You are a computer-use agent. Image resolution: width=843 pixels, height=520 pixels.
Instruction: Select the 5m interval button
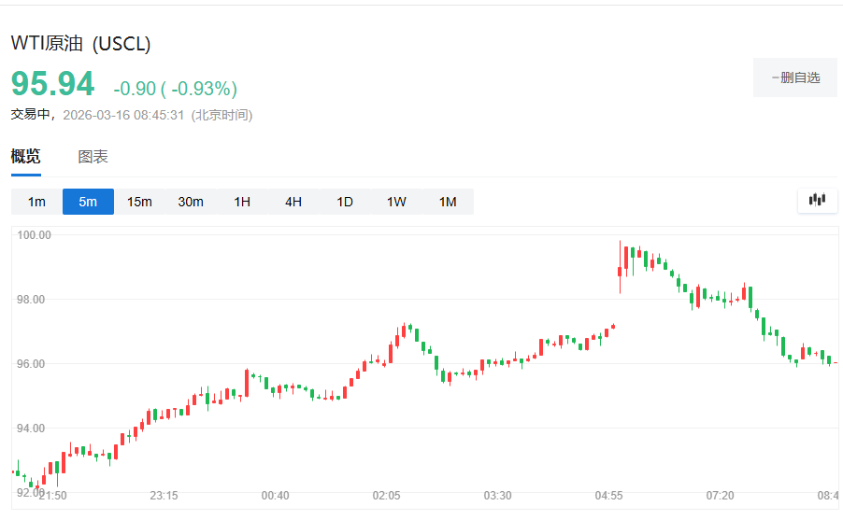pos(88,202)
